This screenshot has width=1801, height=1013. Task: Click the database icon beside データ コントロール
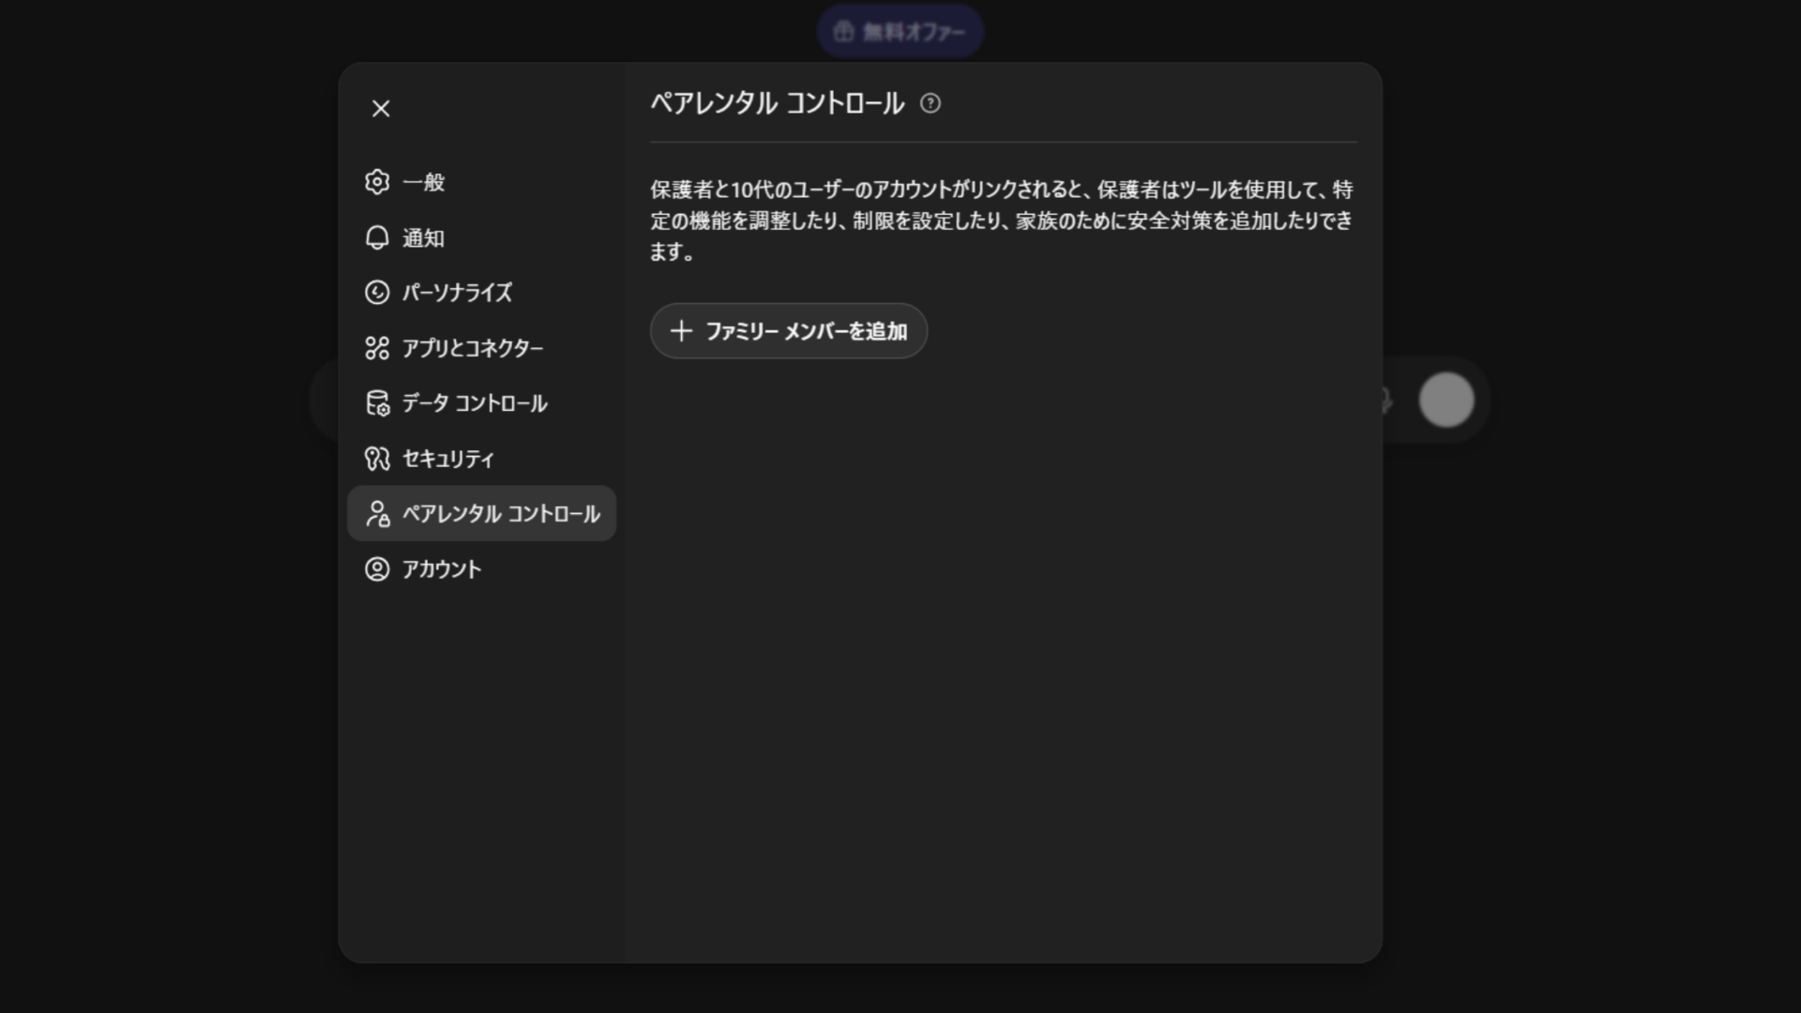(377, 403)
